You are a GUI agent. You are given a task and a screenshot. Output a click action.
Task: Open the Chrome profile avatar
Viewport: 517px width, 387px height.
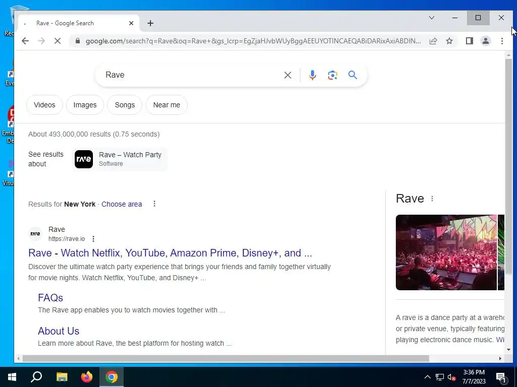[486, 41]
